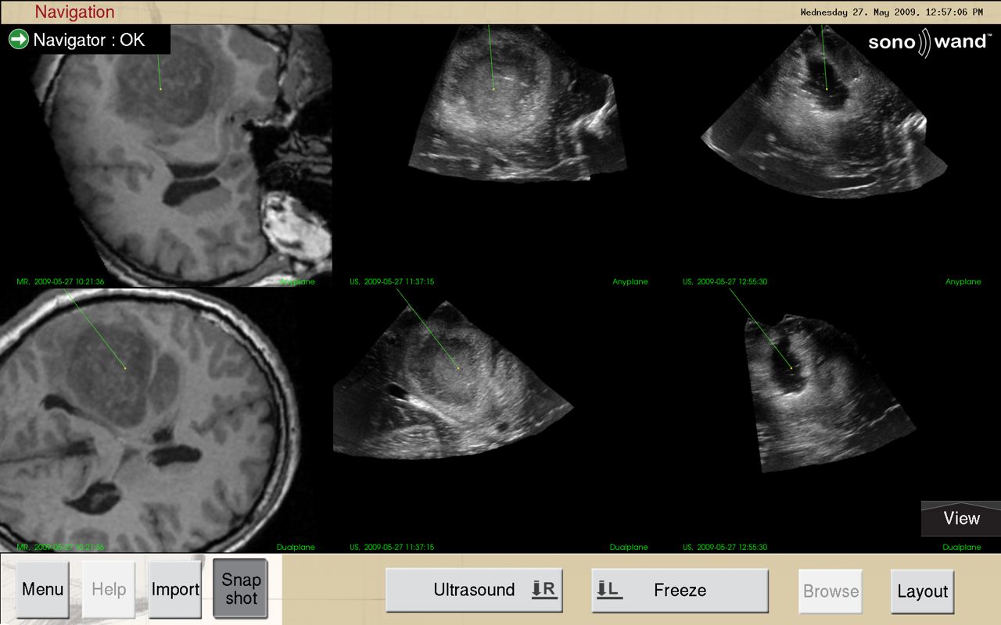Screen dimensions: 1001x625
Task: Select the 12:55:30 ultrasound Dualplane view
Action: click(833, 420)
